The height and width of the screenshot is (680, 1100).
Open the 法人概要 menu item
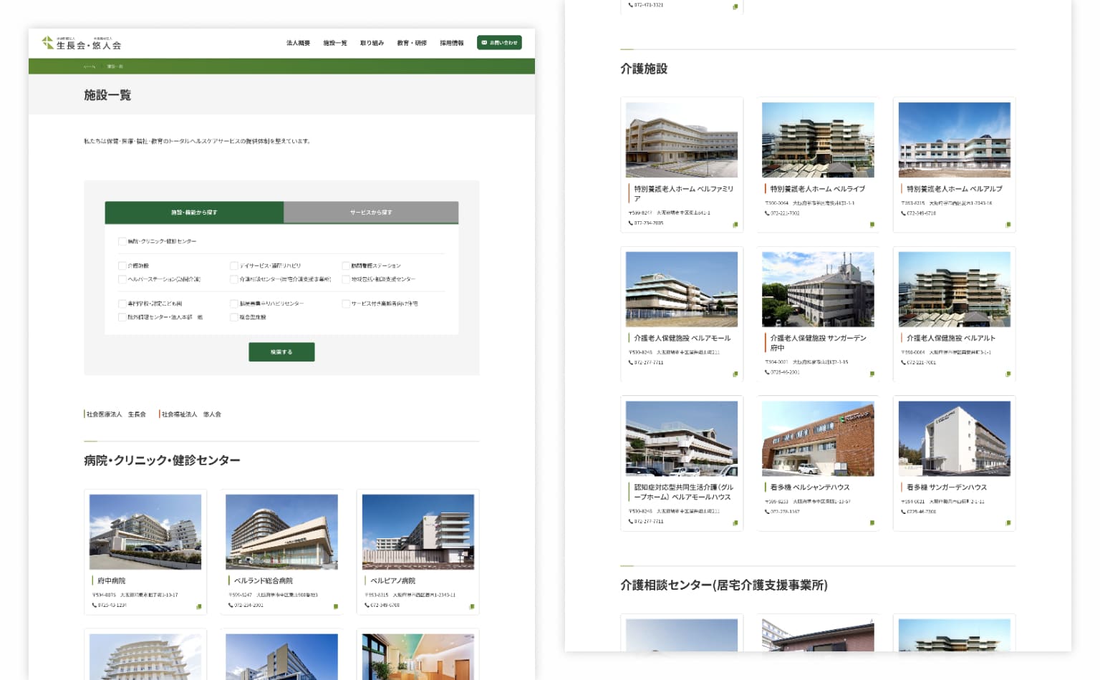coord(298,43)
